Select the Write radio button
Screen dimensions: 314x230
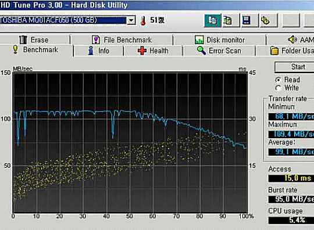278,88
